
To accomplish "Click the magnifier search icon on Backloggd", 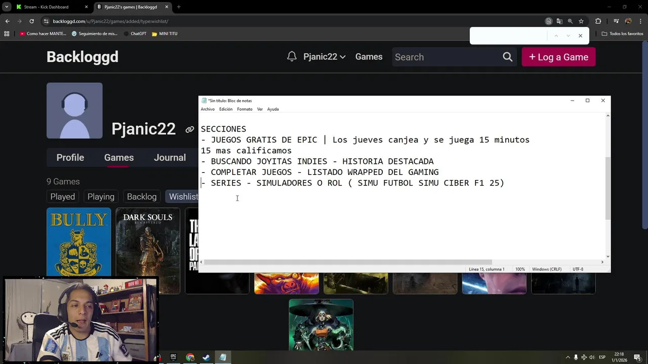I will [x=507, y=57].
